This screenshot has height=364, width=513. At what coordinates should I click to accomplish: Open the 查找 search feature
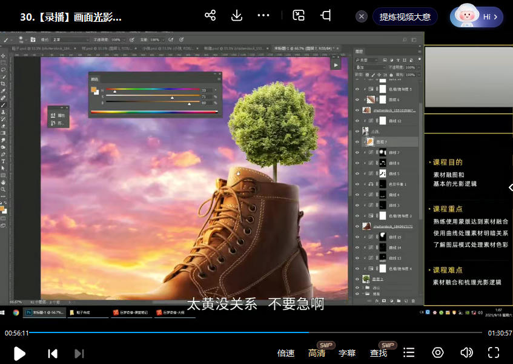(379, 353)
